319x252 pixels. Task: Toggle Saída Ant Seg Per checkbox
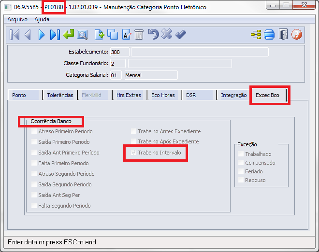[x=34, y=195]
